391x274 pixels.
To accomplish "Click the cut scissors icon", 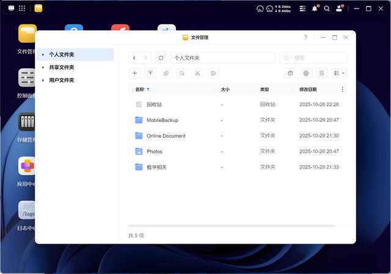I will click(197, 73).
